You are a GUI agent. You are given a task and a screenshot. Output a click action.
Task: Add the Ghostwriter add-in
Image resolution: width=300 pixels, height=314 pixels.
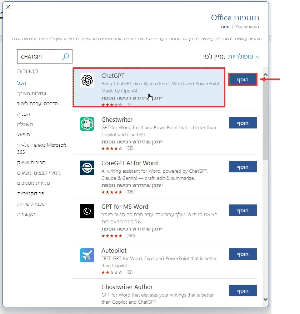[243, 123]
